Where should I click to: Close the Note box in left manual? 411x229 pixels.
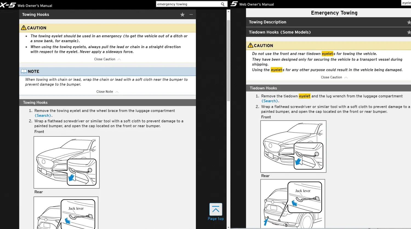pyautogui.click(x=107, y=92)
